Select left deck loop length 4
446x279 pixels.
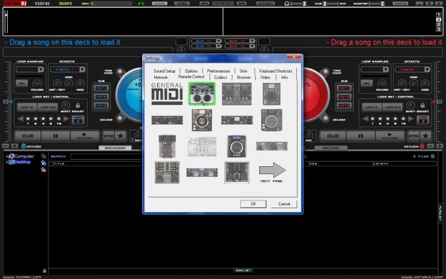click(x=43, y=119)
